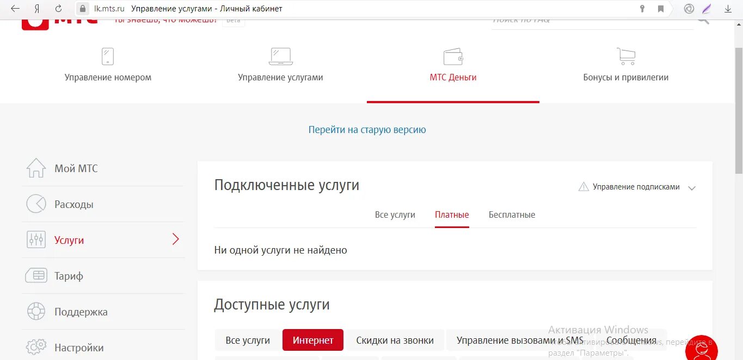Open Расходы in sidebar
The height and width of the screenshot is (360, 743).
[74, 204]
